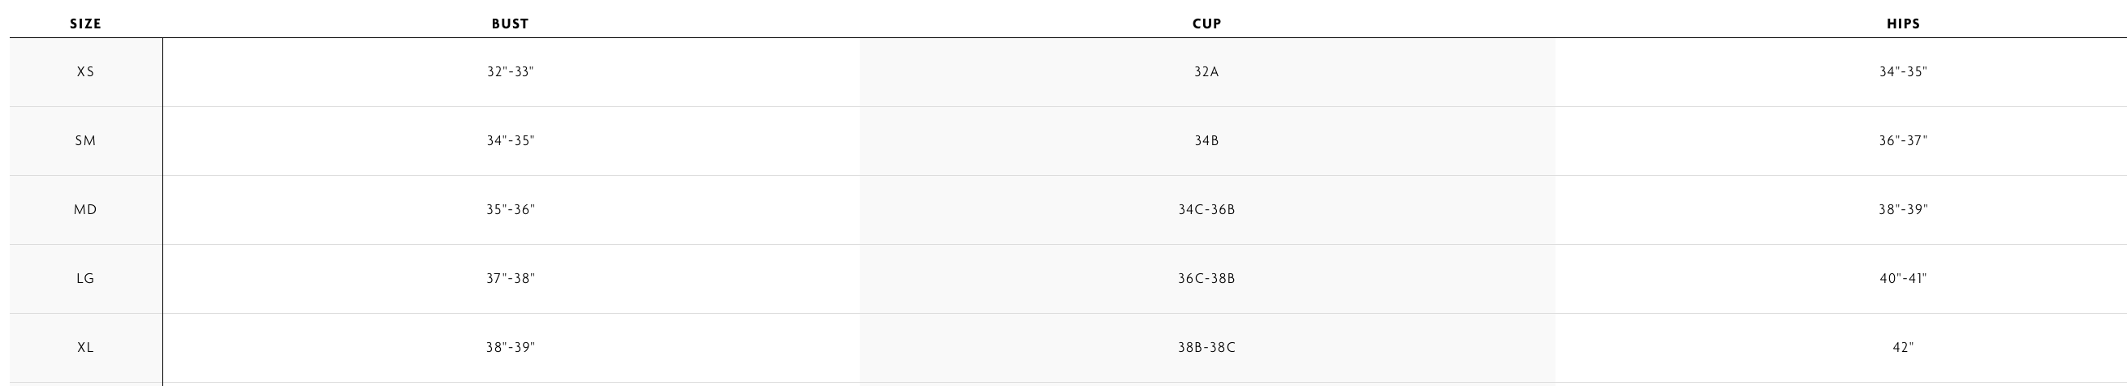Screen dimensions: 2127x386
Task: Select the XL size row label
Action: click(86, 347)
